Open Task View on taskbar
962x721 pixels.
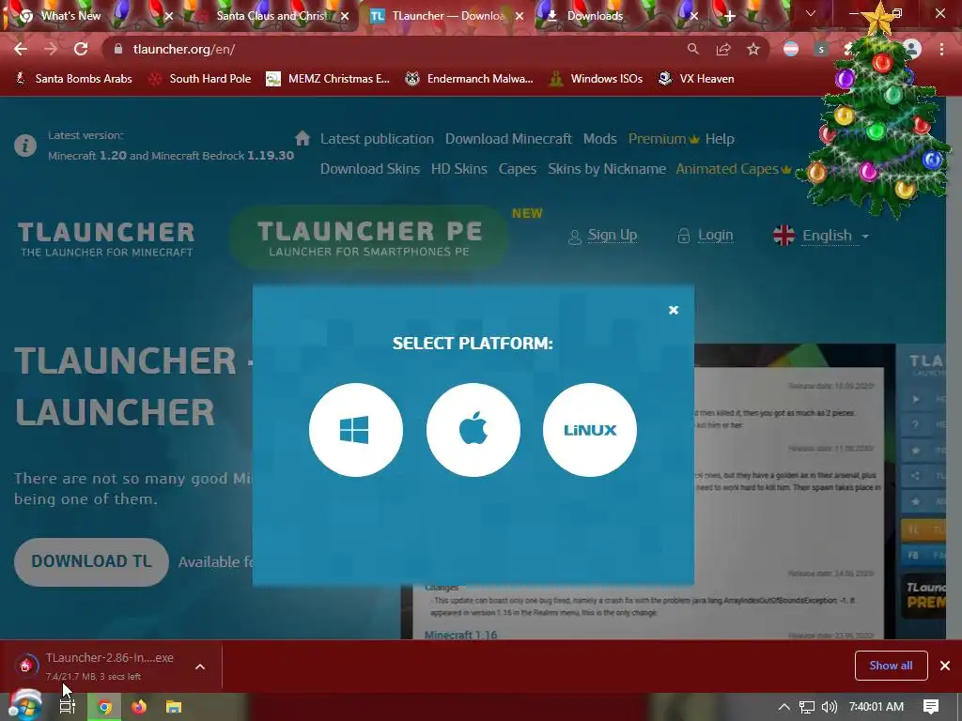[x=67, y=707]
